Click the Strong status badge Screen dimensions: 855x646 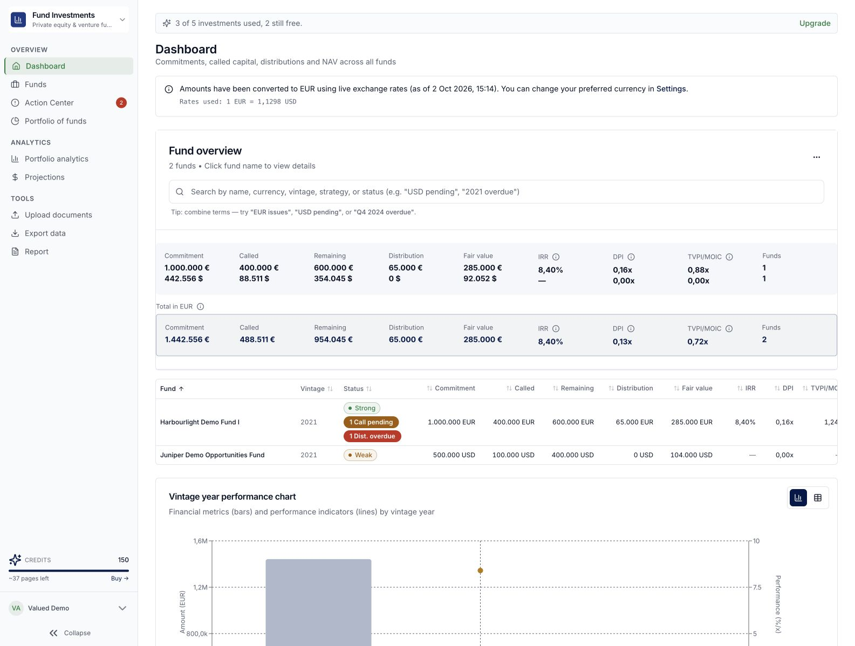(362, 408)
